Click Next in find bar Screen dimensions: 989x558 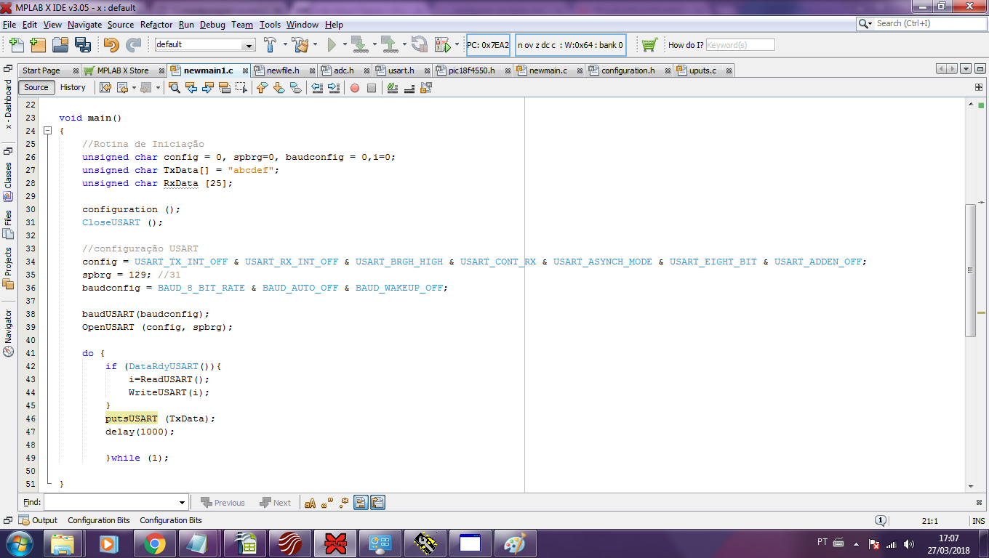click(274, 503)
